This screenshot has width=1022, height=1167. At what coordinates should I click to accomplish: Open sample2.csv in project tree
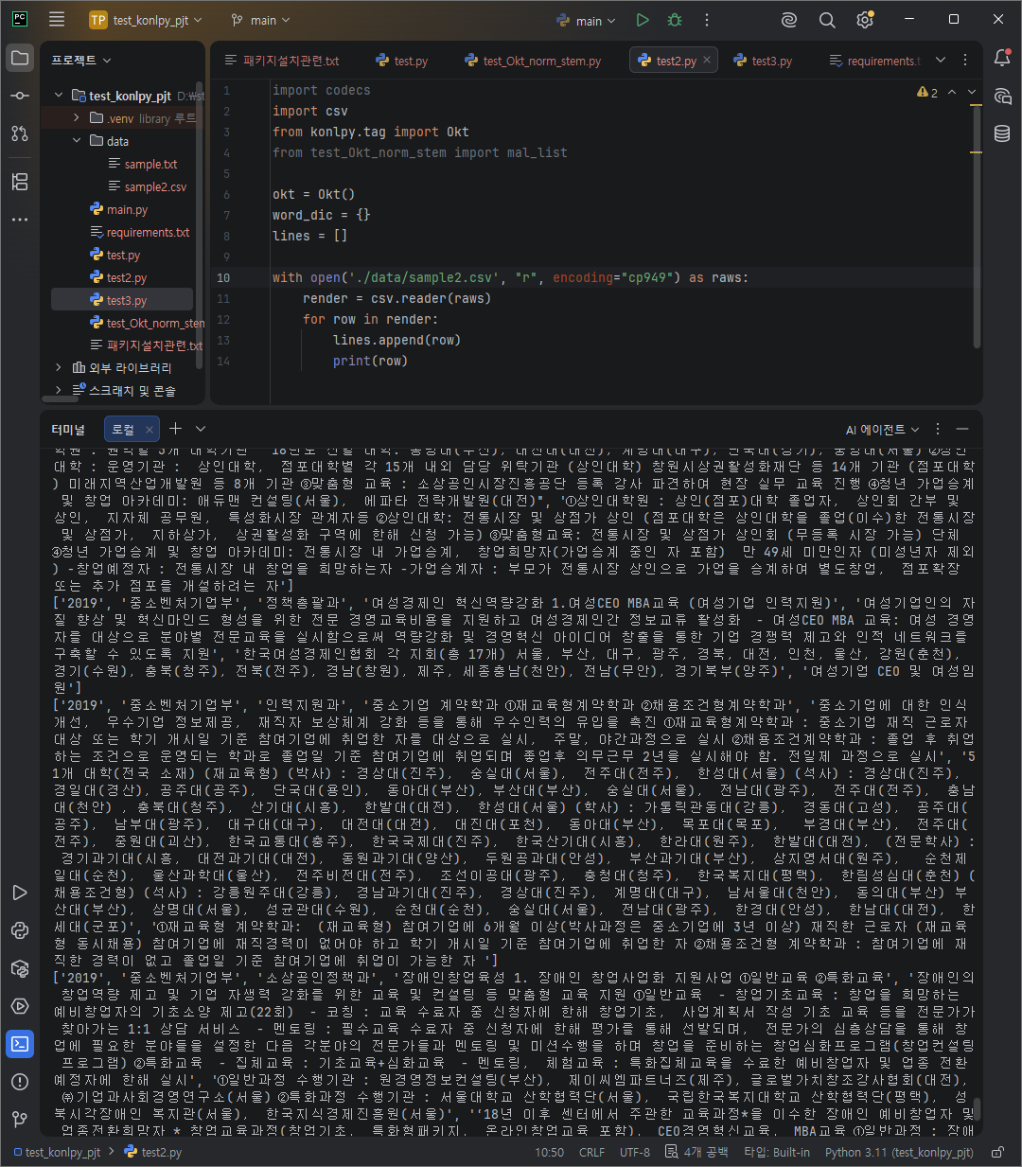[x=148, y=186]
